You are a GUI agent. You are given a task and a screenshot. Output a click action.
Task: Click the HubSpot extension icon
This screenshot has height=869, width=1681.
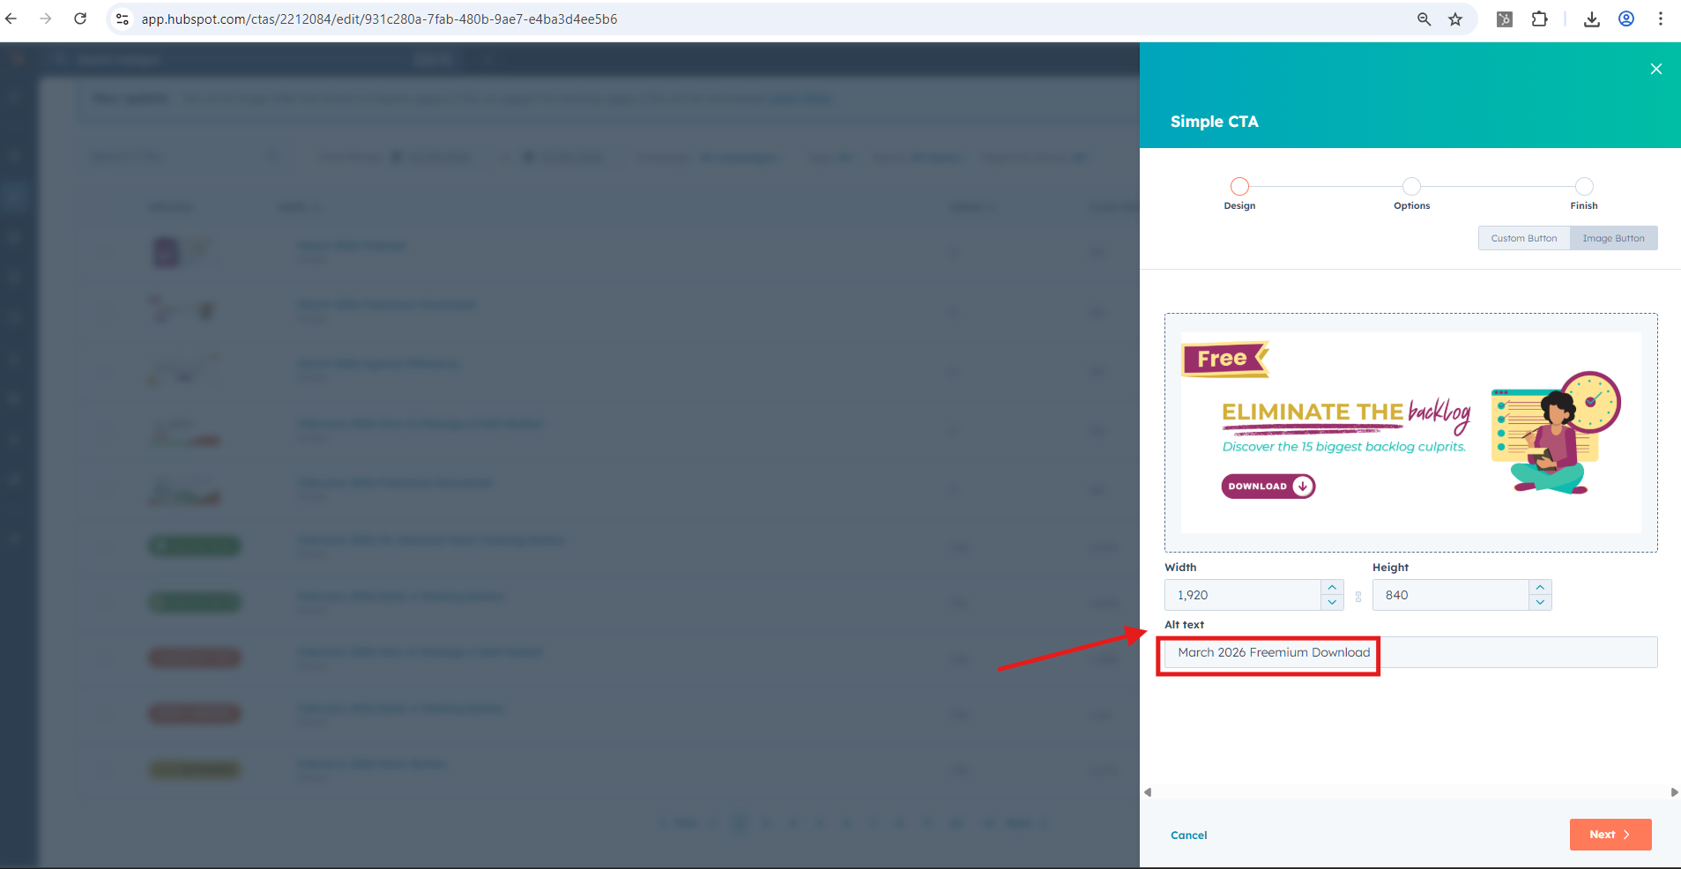coord(1505,19)
